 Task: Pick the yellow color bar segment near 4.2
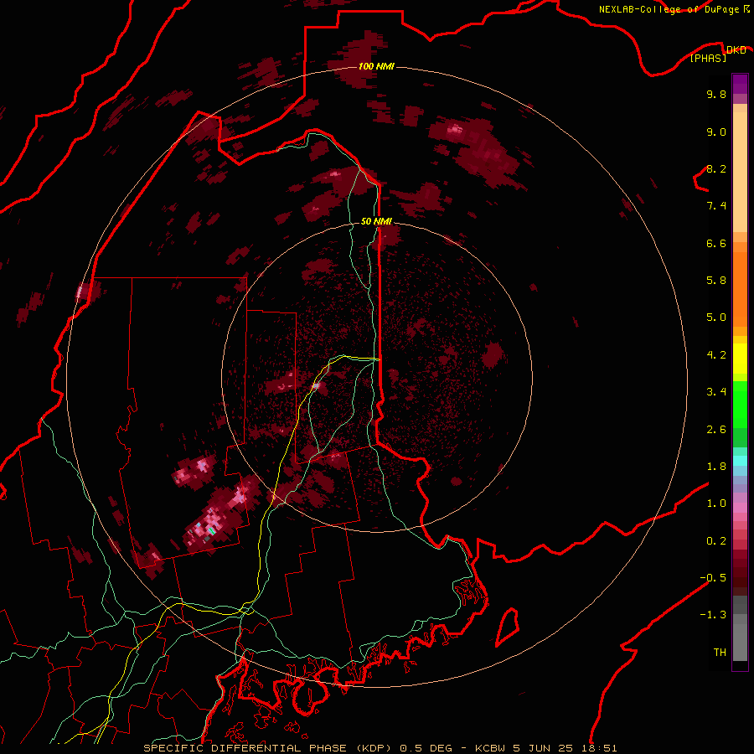tap(740, 359)
